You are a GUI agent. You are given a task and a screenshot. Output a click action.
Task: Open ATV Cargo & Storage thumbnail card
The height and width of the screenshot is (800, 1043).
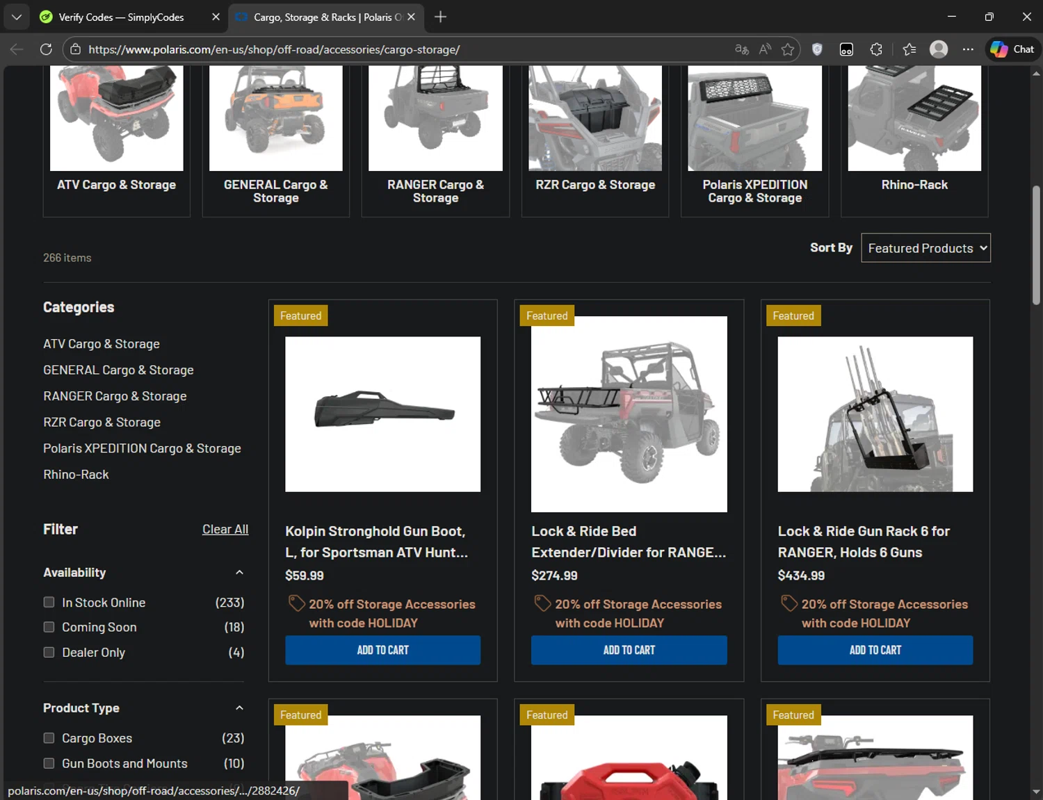point(116,141)
